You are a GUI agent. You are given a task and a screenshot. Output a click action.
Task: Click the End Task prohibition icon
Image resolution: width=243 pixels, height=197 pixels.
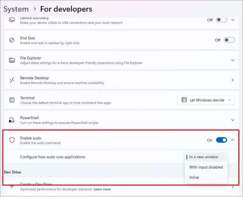(x=12, y=40)
